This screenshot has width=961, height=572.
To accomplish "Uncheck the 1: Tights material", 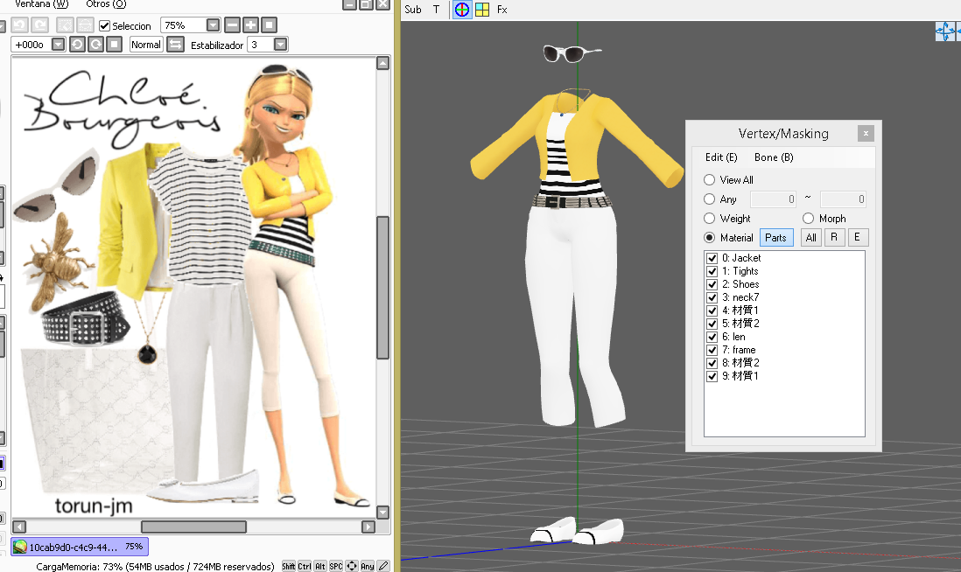I will point(712,271).
